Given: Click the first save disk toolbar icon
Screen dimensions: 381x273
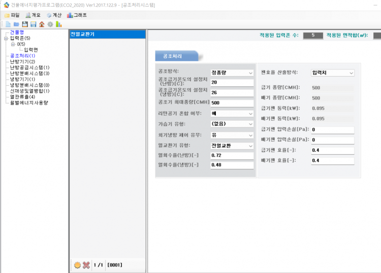Looking at the screenshot, I should [x=25, y=24].
